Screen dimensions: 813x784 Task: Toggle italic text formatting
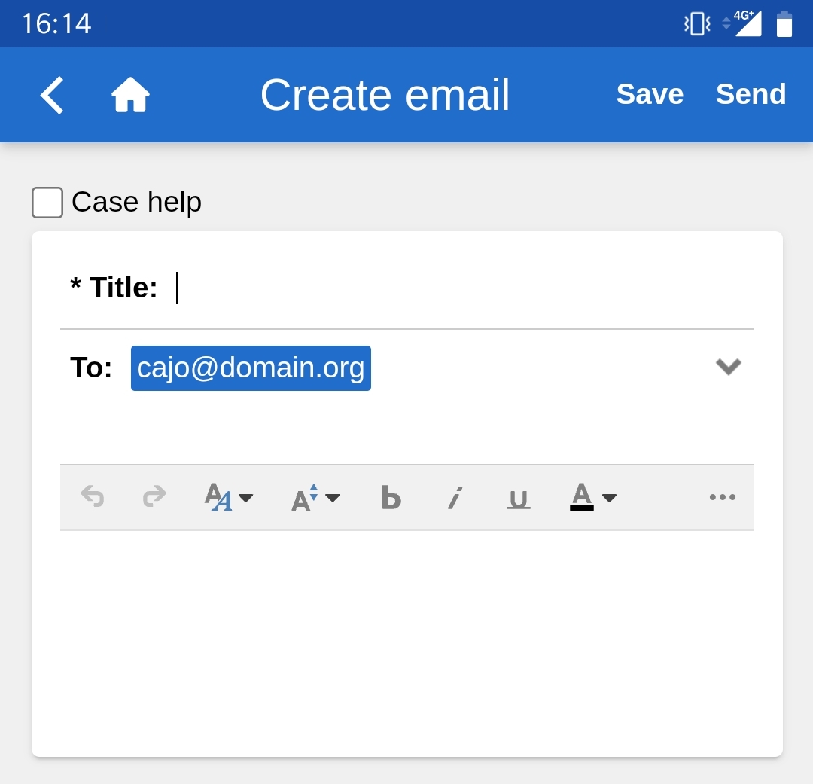pos(454,497)
